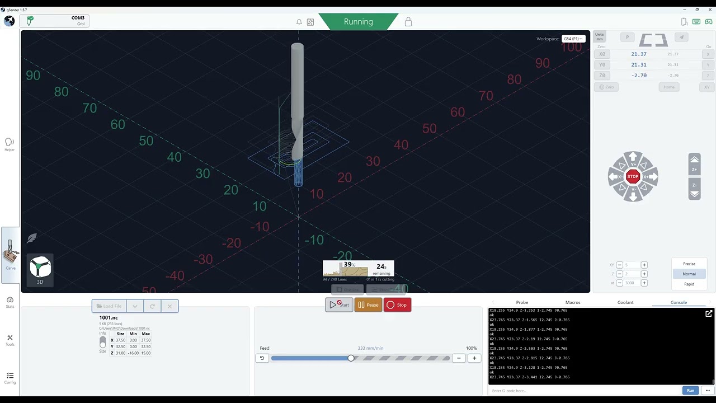Jog X- arrow on jog wheel

tap(614, 176)
